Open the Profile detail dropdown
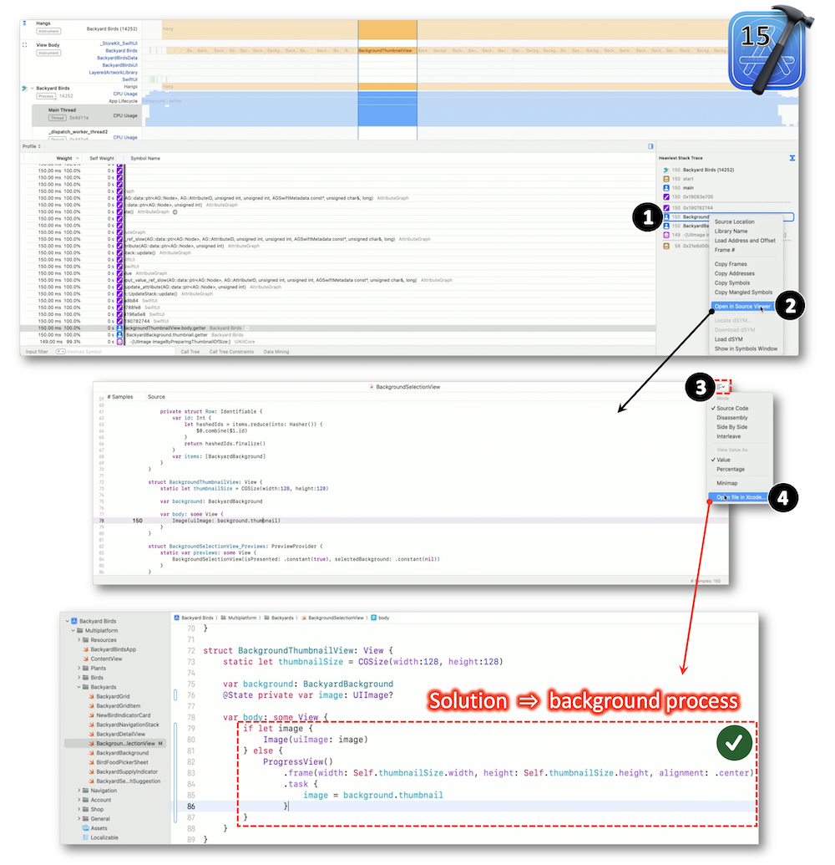 click(32, 146)
